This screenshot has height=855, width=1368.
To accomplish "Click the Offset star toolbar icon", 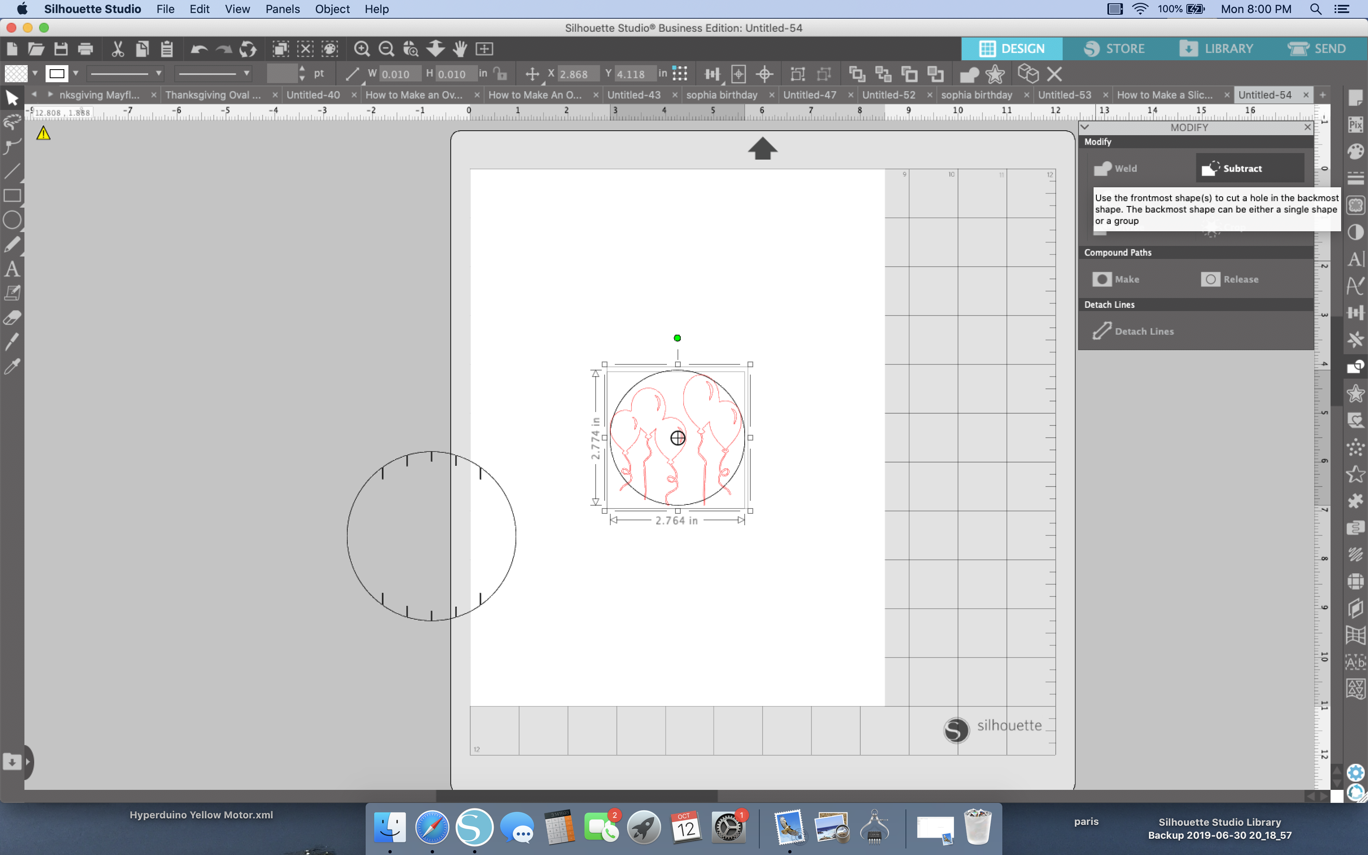I will (x=995, y=74).
